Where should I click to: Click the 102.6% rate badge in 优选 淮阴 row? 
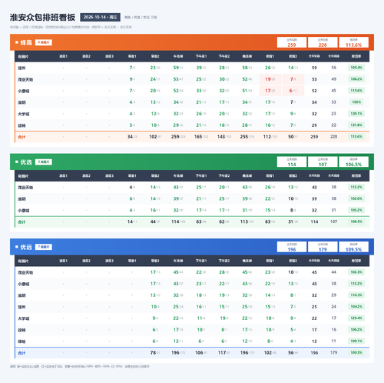(x=356, y=198)
